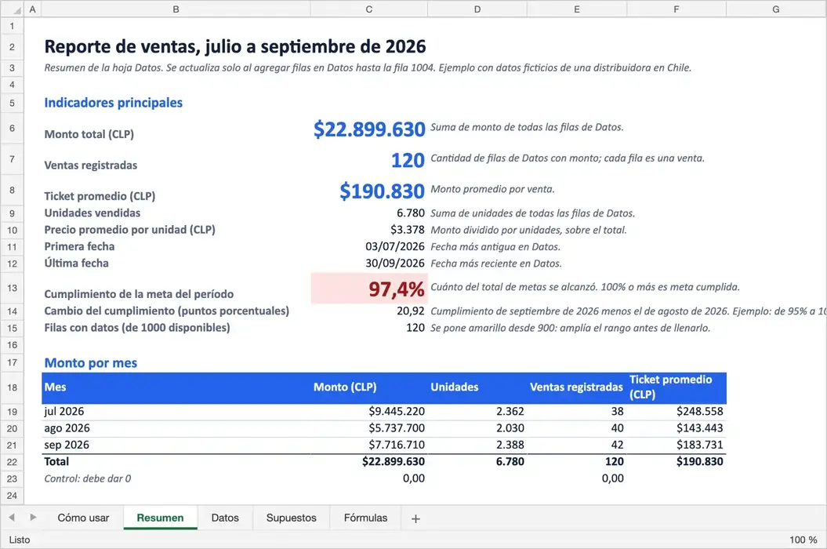Click the 'Indicadores principales' heading
This screenshot has width=827, height=549.
(114, 103)
